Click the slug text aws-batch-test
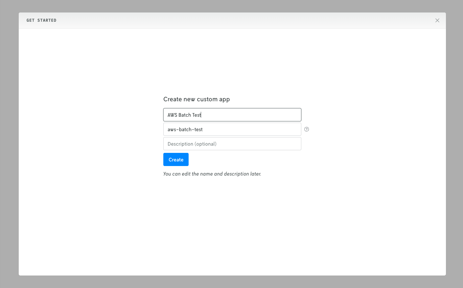This screenshot has height=288, width=463. click(x=185, y=129)
